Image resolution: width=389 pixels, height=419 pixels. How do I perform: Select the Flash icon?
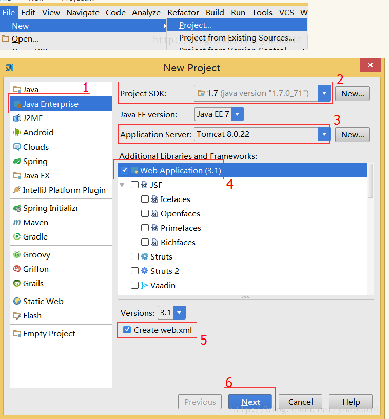point(17,316)
